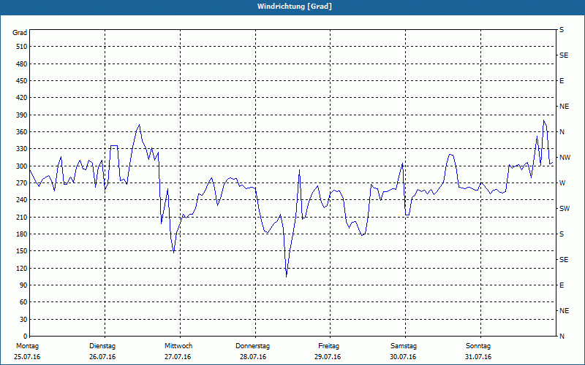Click the 480 value on the degree axis

point(22,64)
